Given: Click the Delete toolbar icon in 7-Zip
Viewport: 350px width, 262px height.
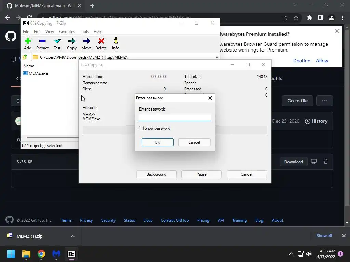Looking at the screenshot, I should tap(101, 44).
